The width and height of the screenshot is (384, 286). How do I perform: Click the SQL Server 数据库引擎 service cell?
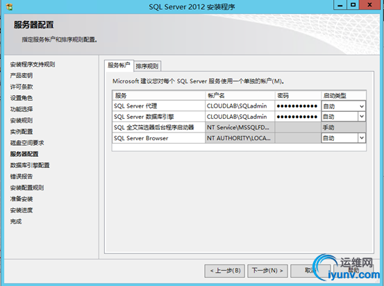159,117
